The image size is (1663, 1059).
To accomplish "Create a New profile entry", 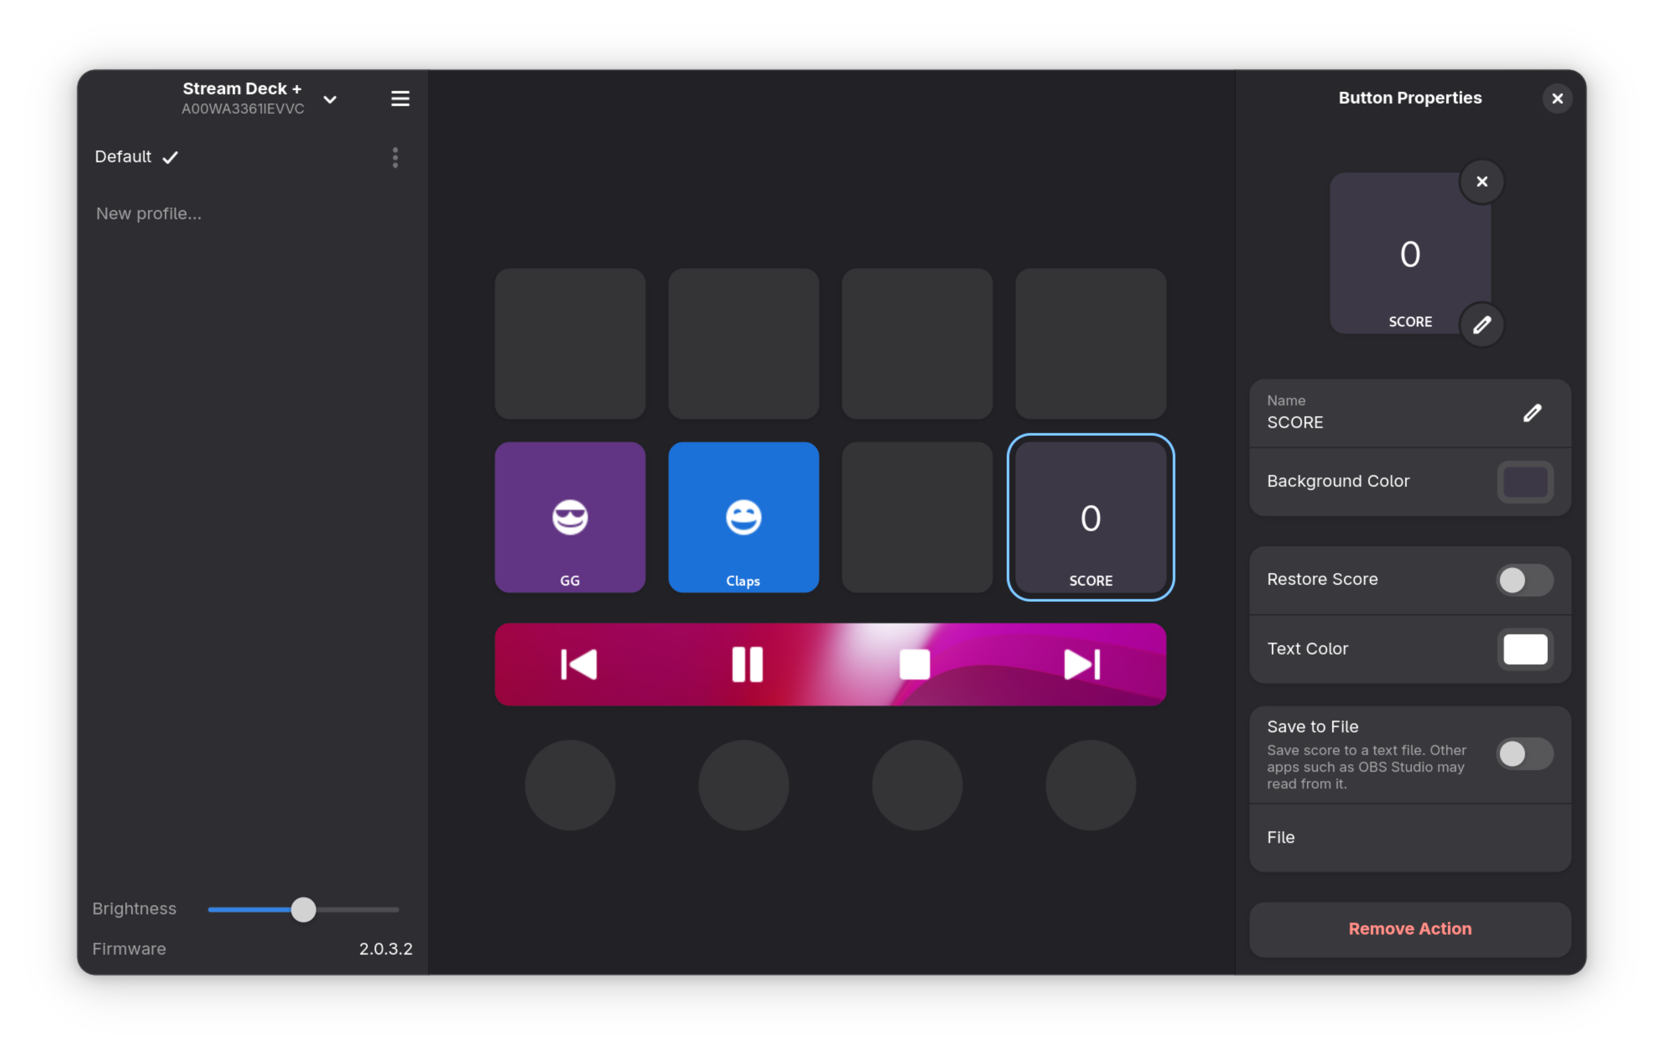I will pyautogui.click(x=149, y=213).
